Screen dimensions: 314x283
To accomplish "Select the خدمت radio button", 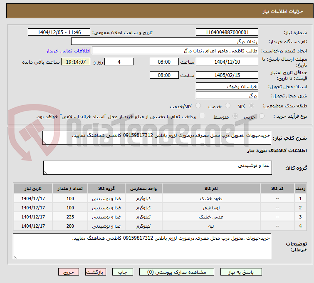I will tap(227, 106).
